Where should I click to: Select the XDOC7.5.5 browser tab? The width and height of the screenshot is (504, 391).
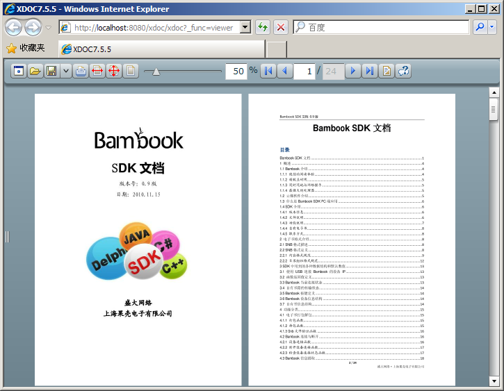click(161, 49)
